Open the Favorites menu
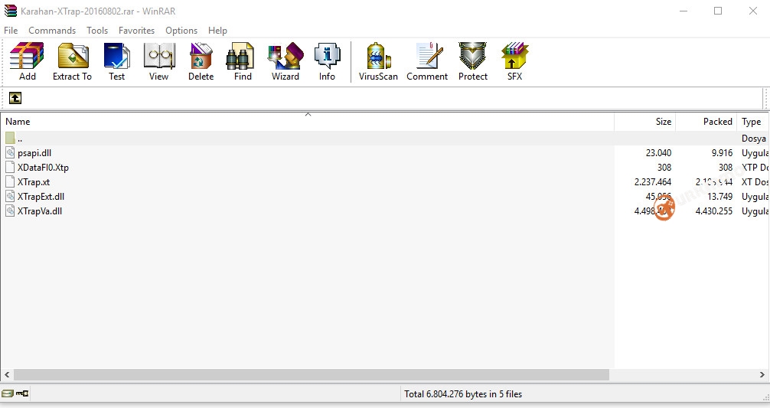770x408 pixels. [x=136, y=31]
